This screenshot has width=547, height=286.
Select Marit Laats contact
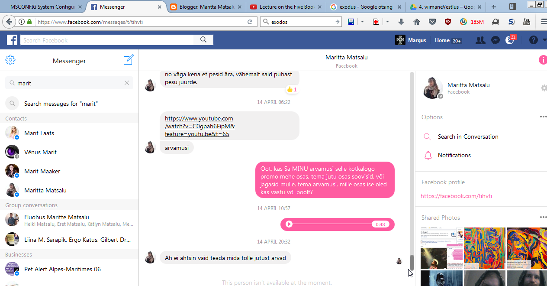click(x=69, y=133)
